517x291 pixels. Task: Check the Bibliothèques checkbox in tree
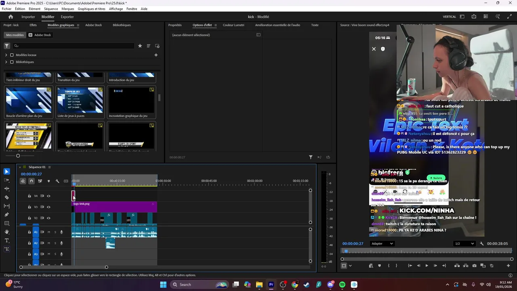[x=12, y=62]
